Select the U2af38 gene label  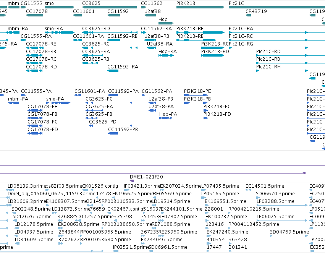tap(152, 11)
